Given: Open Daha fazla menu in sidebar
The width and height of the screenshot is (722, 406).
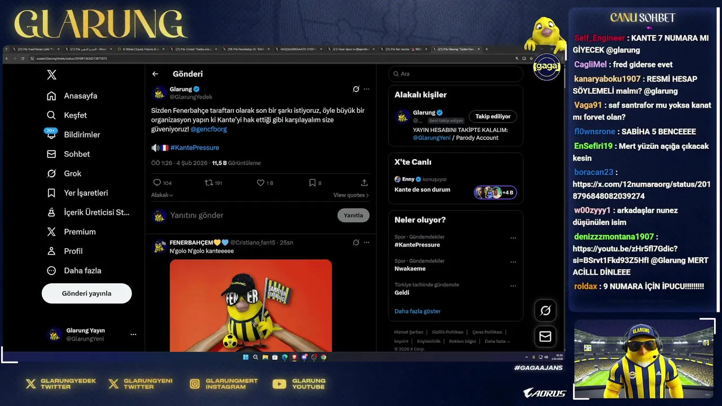Looking at the screenshot, I should [x=74, y=271].
